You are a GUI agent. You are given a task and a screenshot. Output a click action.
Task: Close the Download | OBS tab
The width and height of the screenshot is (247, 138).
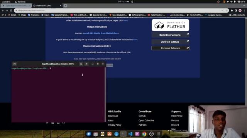tap(61, 6)
